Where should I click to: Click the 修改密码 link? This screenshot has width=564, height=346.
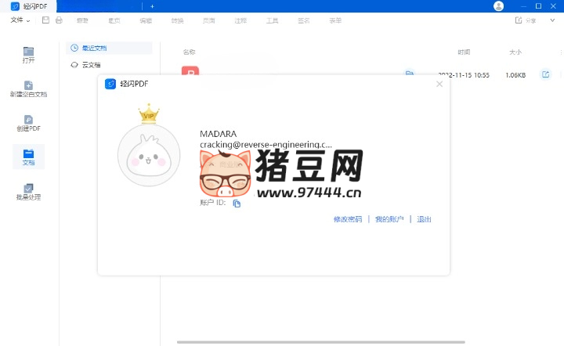point(348,219)
